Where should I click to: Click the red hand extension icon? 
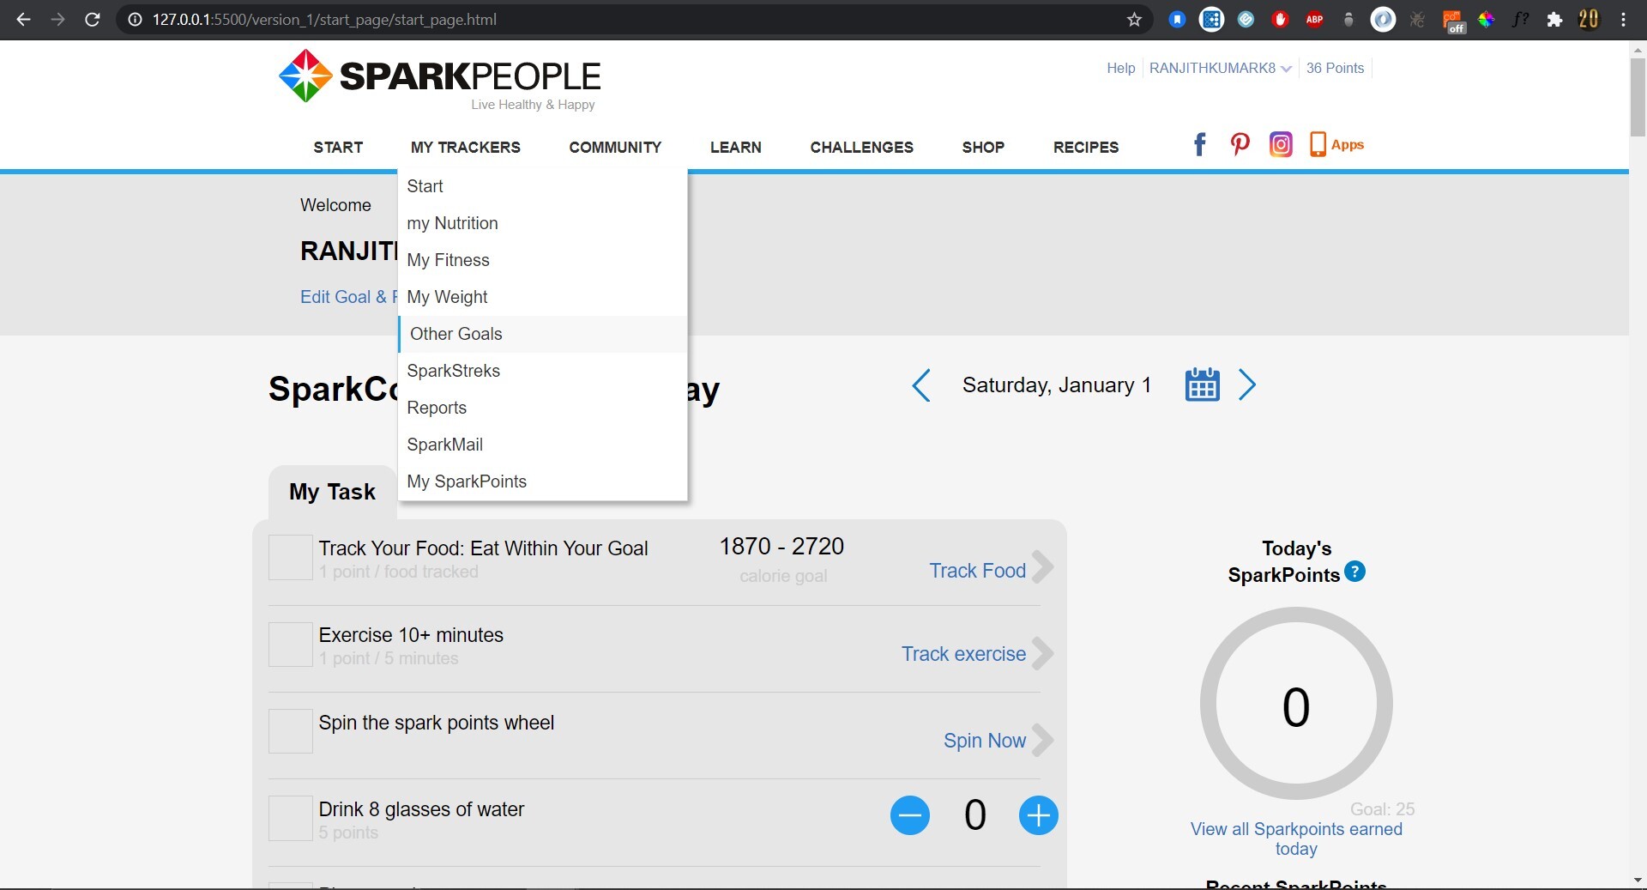pyautogui.click(x=1280, y=20)
